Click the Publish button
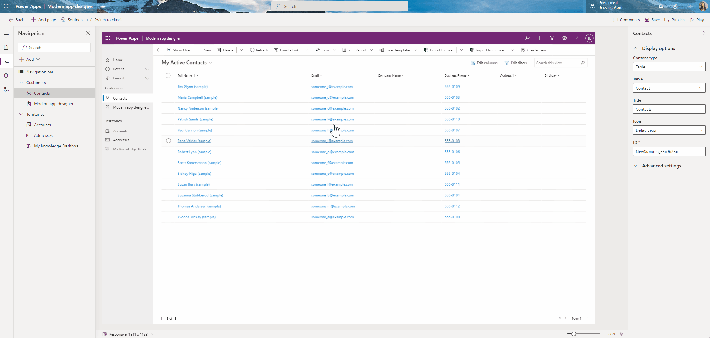 coord(675,20)
